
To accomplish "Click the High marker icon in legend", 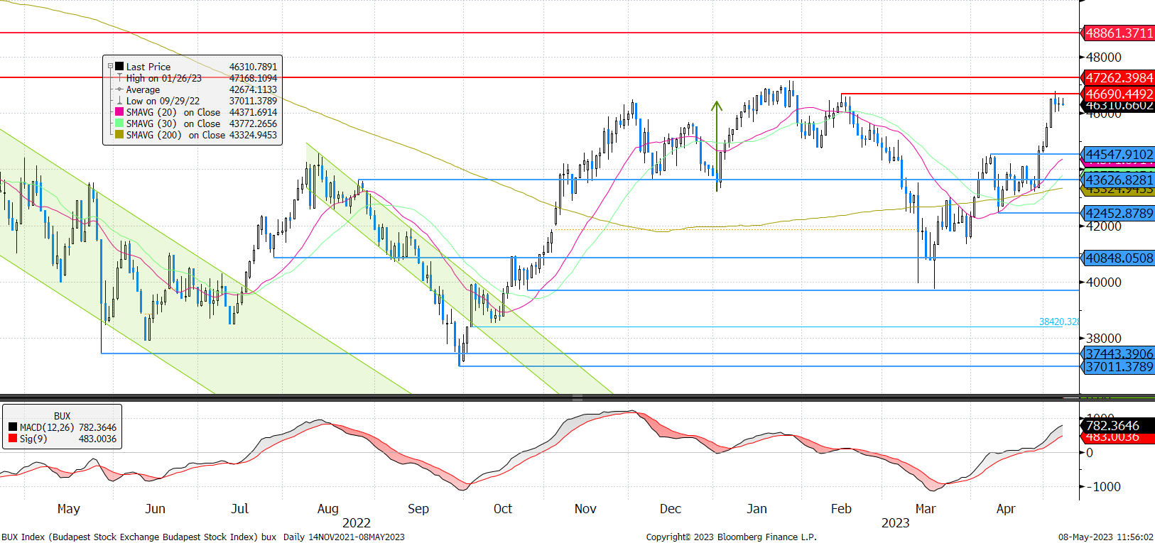I will tap(119, 78).
